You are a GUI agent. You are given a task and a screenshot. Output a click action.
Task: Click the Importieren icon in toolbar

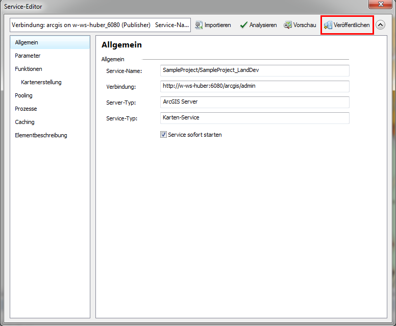199,25
